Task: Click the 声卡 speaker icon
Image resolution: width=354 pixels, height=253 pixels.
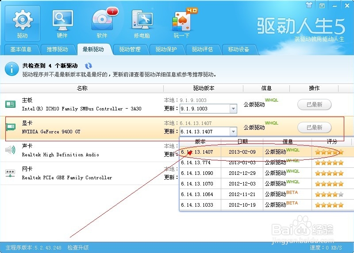Action: (10, 150)
